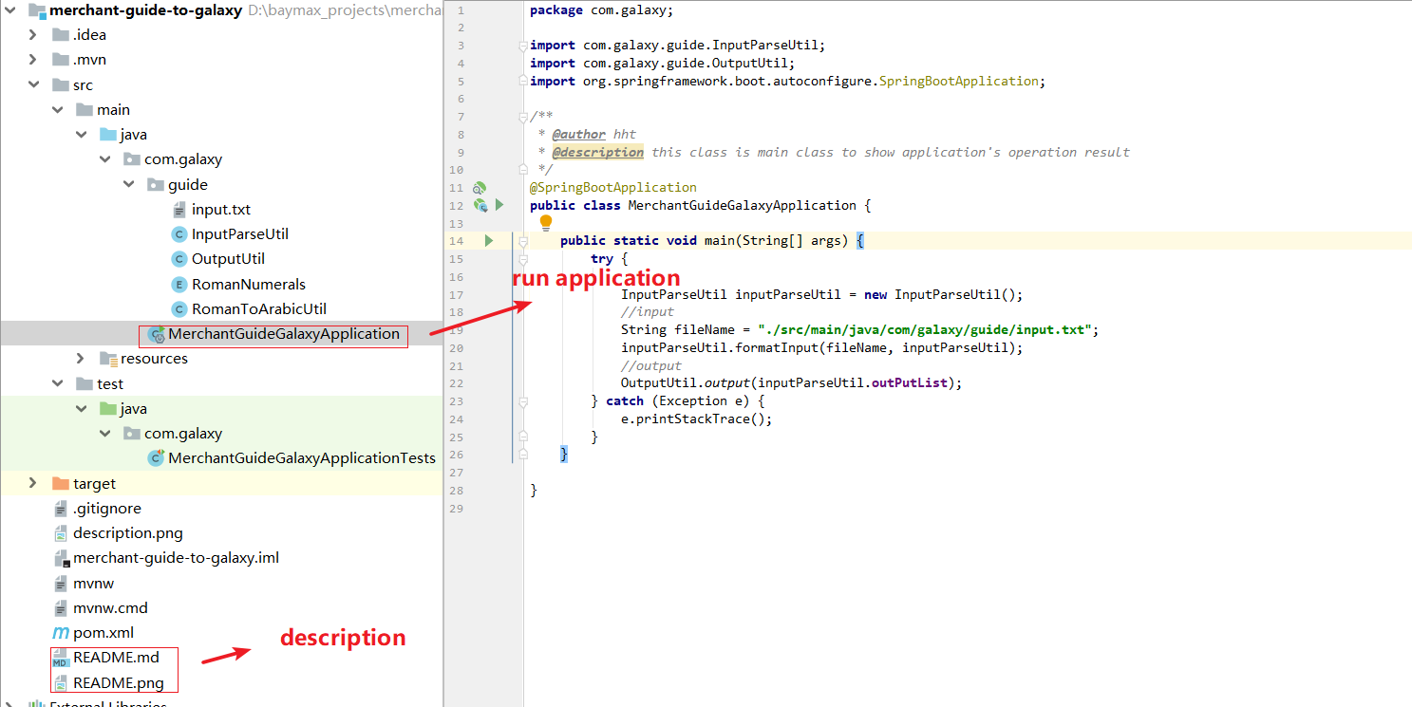Toggle folding of the try block
Image resolution: width=1412 pixels, height=707 pixels.
pos(522,259)
